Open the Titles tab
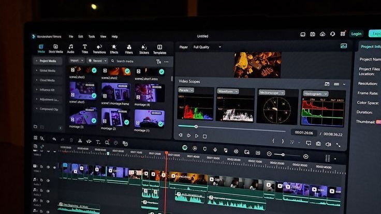 pyautogui.click(x=84, y=49)
